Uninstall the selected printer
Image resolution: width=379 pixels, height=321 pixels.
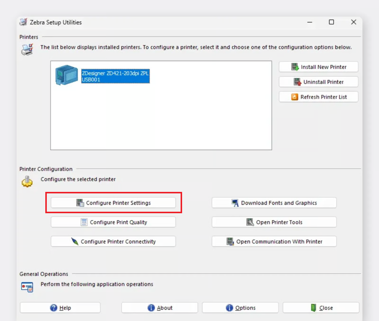319,82
